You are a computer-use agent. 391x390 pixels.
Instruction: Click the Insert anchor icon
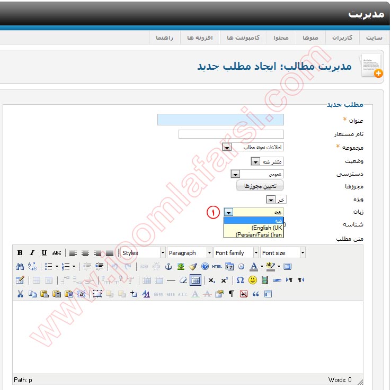coord(168,267)
